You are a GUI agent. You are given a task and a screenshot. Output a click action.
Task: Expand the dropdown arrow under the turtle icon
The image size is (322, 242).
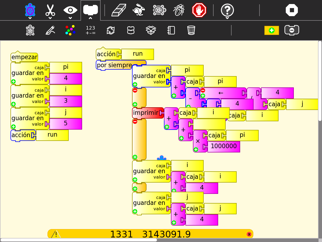30,18
